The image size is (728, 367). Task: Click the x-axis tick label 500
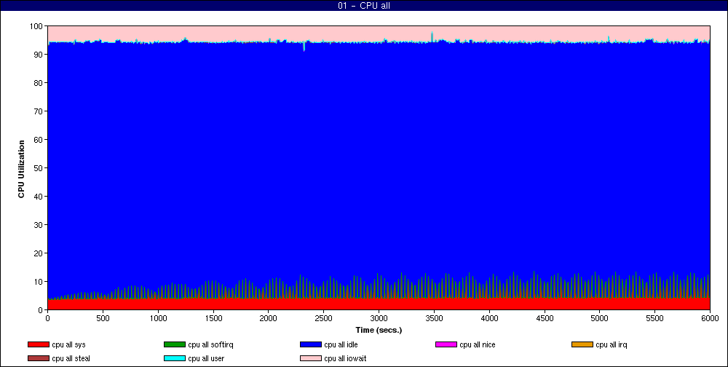(x=103, y=318)
